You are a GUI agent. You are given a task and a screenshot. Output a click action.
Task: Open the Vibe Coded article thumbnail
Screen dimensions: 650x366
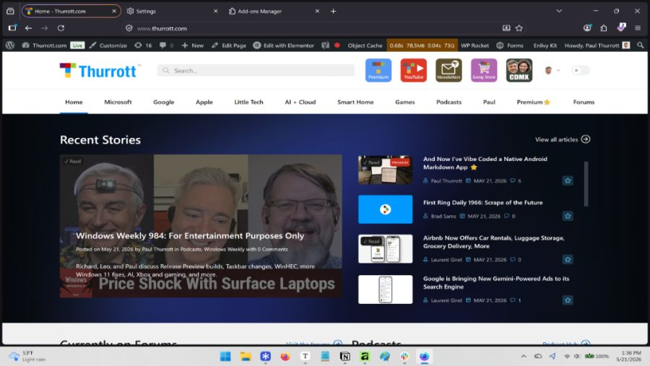click(385, 170)
